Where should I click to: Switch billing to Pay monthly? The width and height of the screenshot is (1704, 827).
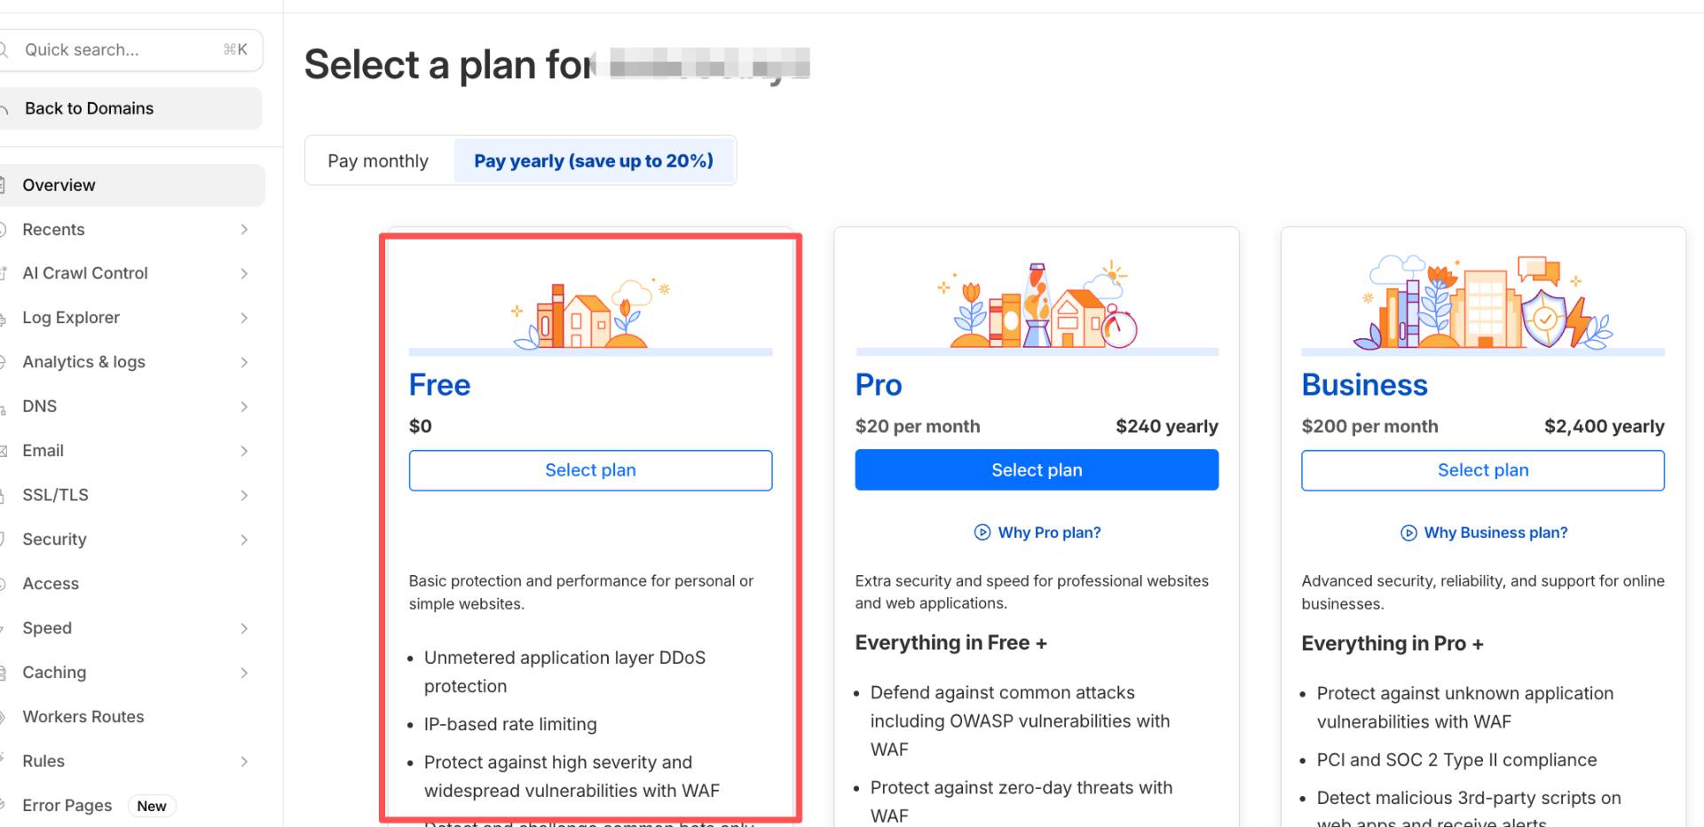[x=378, y=161]
